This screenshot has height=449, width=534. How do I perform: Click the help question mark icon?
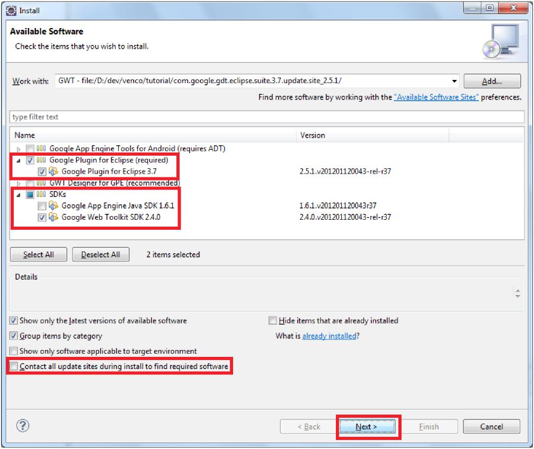[x=23, y=426]
